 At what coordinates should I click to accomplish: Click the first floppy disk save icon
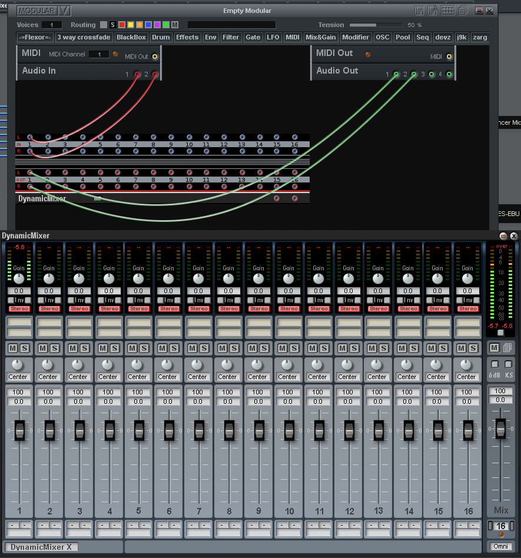(419, 11)
